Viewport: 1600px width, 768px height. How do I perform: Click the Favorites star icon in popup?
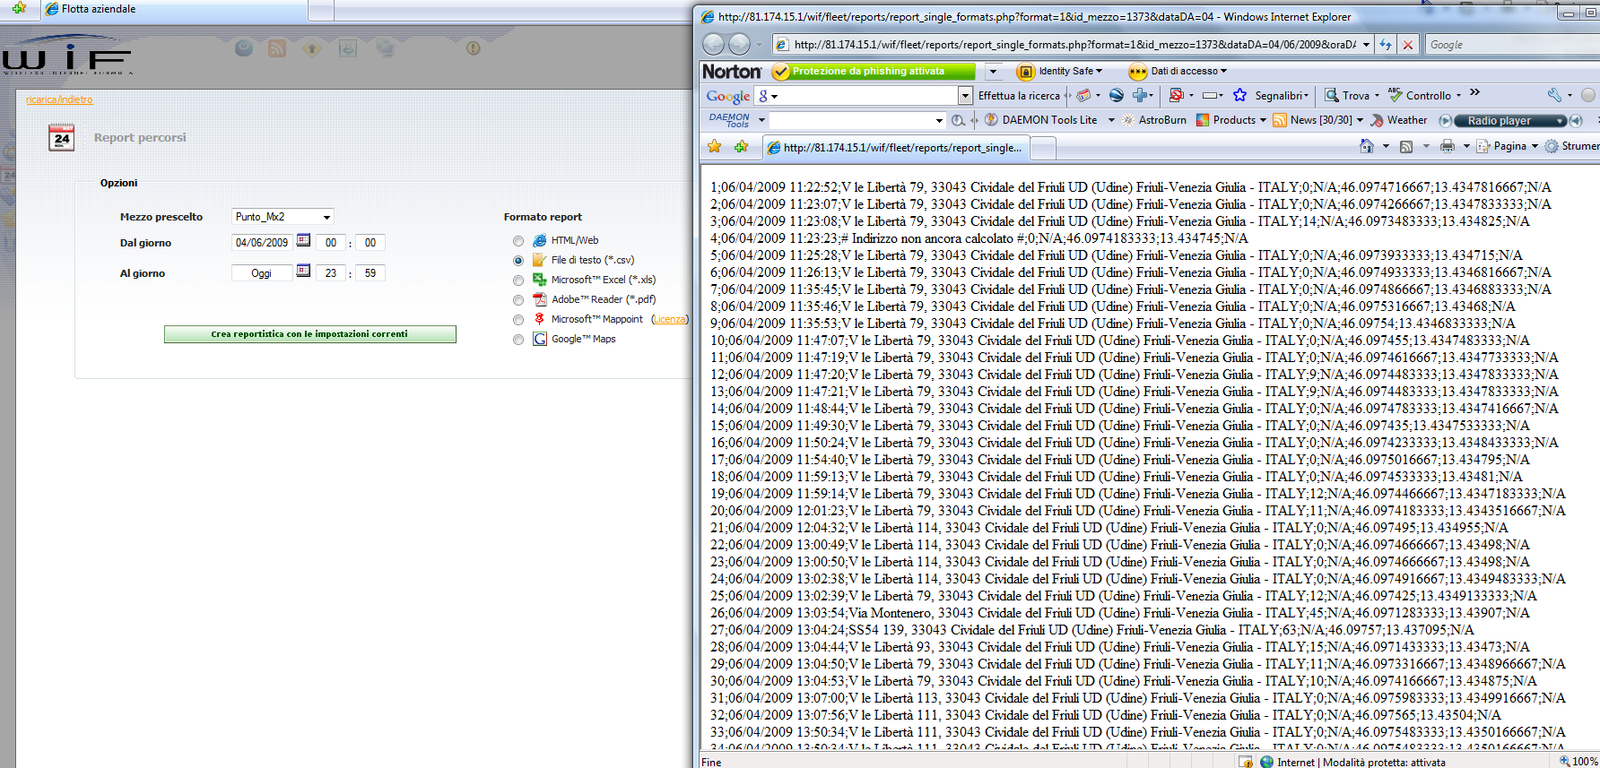pyautogui.click(x=714, y=146)
